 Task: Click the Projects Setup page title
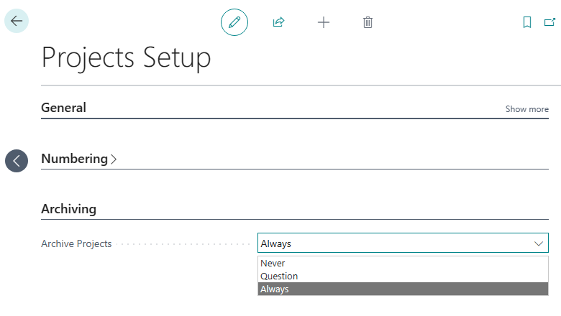click(x=126, y=57)
